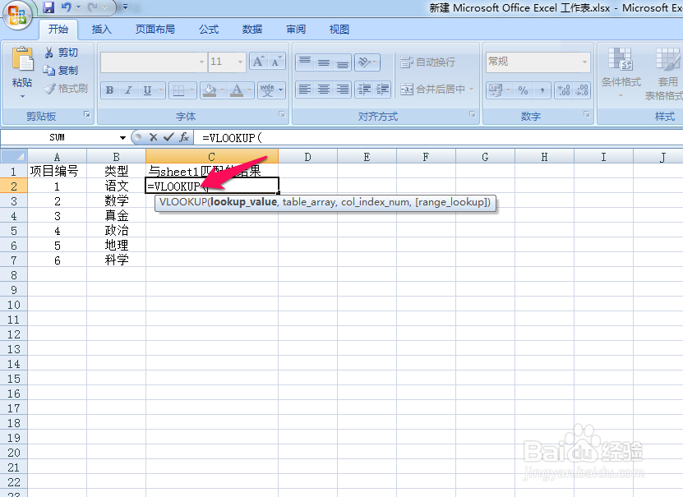The image size is (683, 497).
Task: Open the wén phonetic guide tool
Action: click(x=267, y=90)
